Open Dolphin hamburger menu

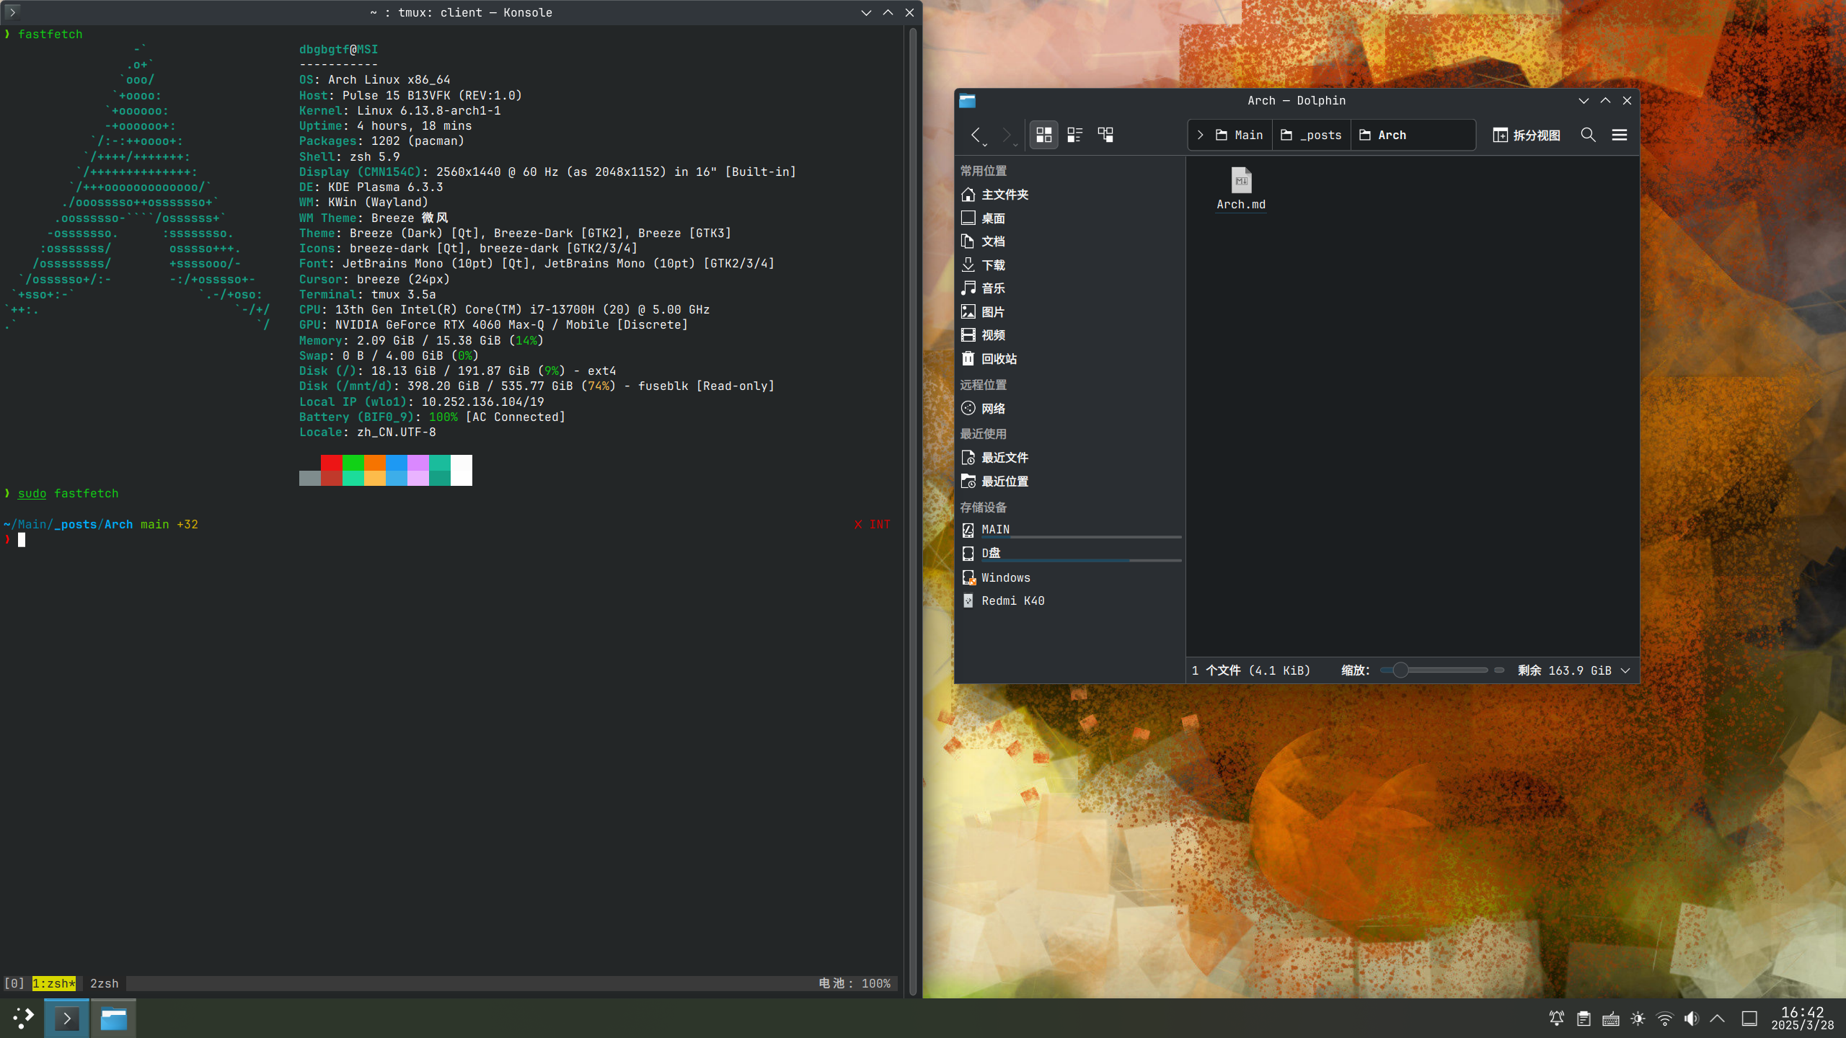(1620, 135)
